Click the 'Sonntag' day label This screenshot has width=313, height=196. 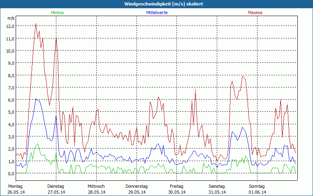coord(257,187)
